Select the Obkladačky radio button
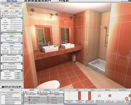Viewport: 131px width, 105px height. click(40, 92)
